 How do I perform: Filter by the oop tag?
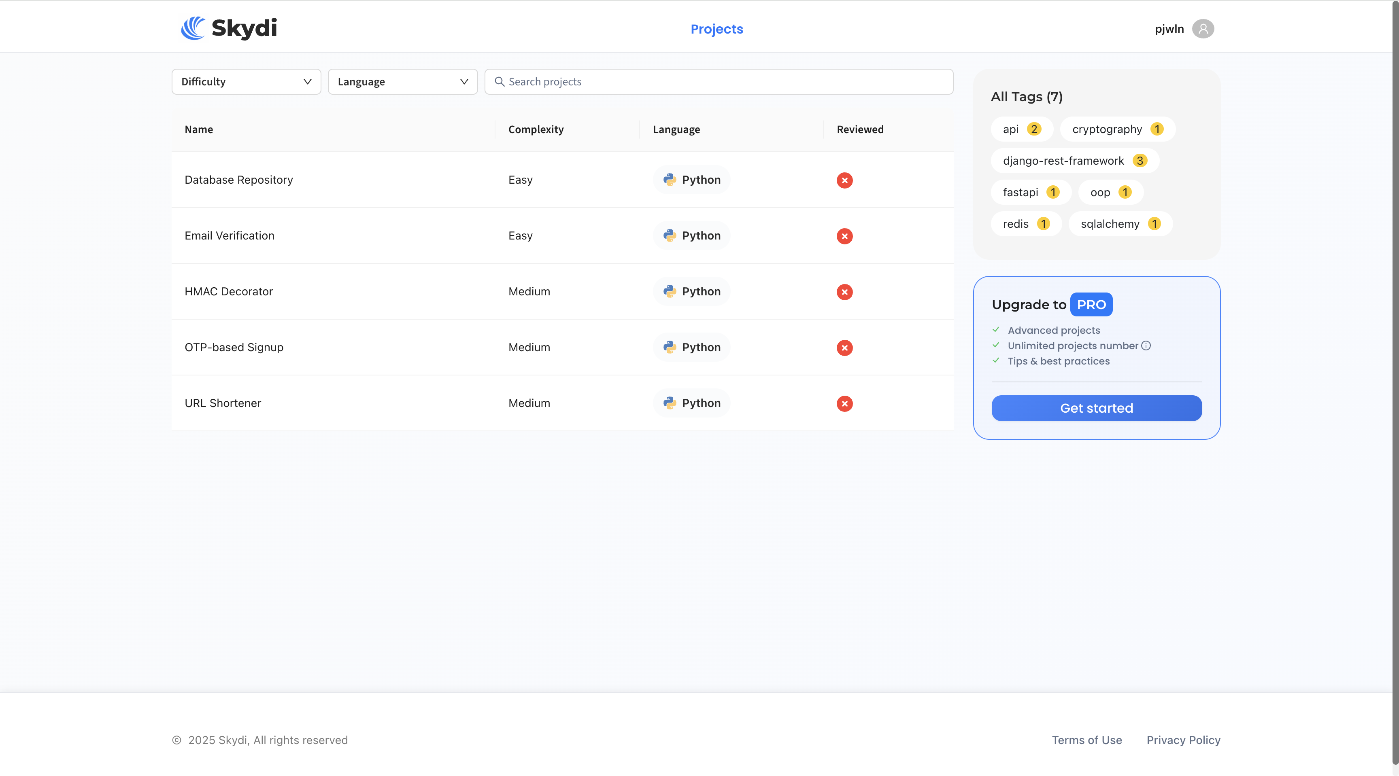click(1111, 192)
